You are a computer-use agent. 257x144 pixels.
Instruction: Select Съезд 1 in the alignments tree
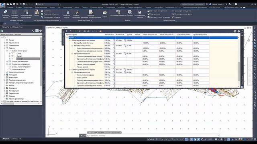coord(19,54)
